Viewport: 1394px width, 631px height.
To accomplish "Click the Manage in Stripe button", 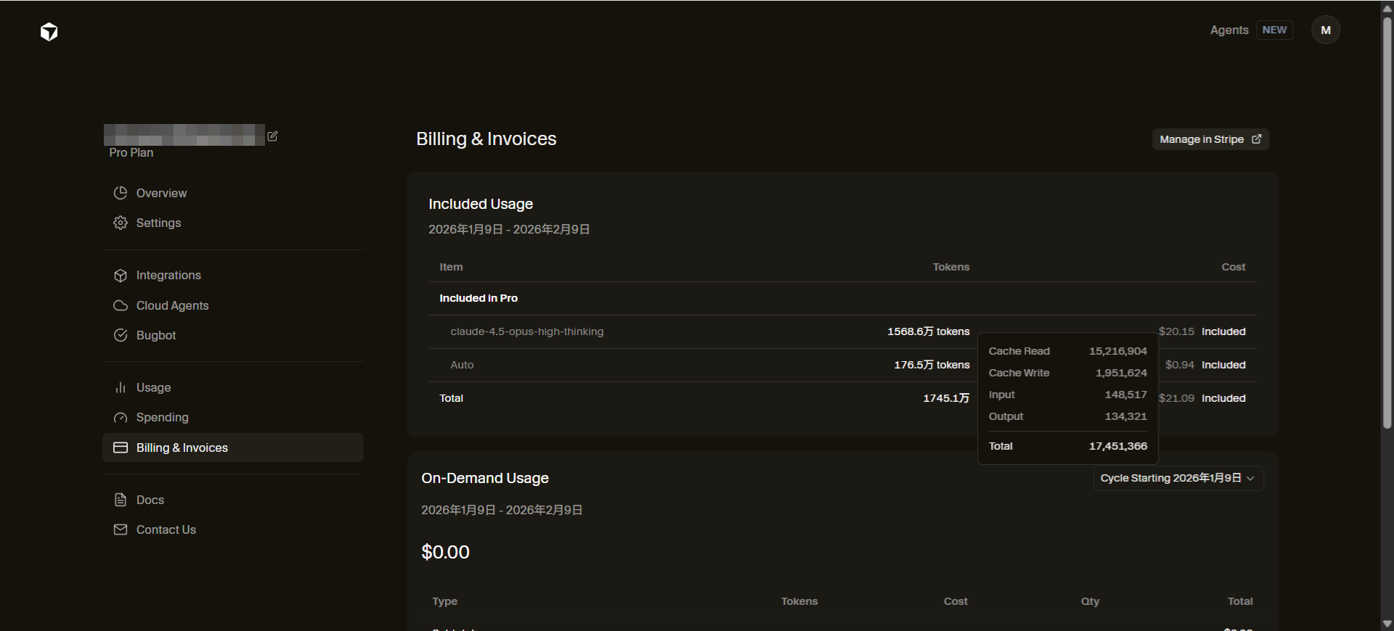I will (x=1210, y=139).
